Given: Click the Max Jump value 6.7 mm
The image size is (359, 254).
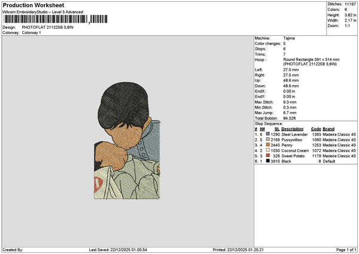Looking at the screenshot, I should coord(290,113).
